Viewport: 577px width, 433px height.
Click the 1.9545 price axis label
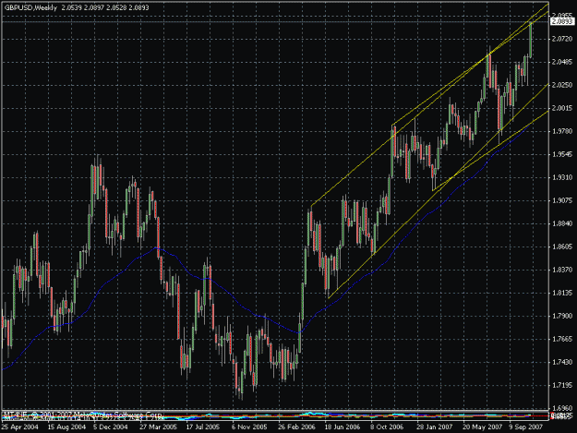coord(562,154)
